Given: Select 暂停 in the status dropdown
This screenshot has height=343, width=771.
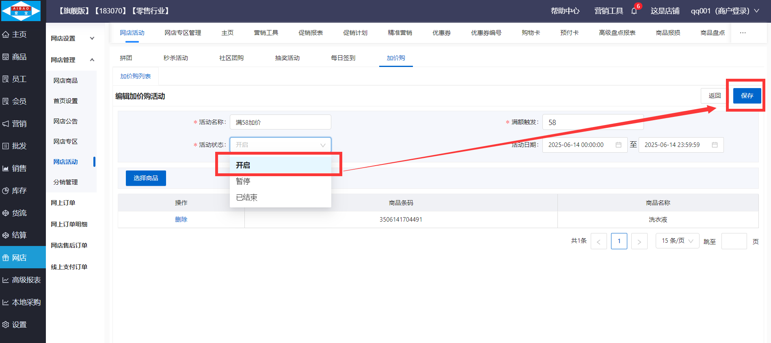Looking at the screenshot, I should point(243,181).
